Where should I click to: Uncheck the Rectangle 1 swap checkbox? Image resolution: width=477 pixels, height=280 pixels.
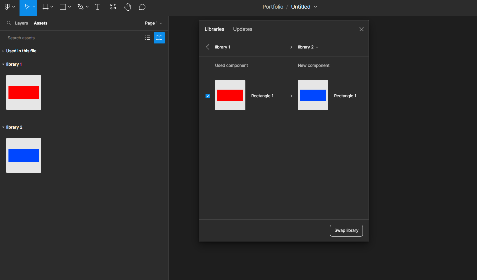click(x=208, y=96)
